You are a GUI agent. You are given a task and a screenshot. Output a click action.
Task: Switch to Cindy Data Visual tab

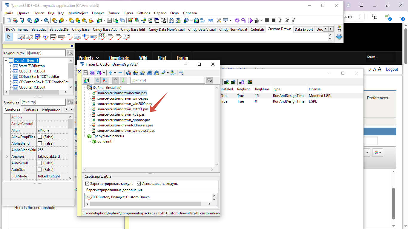click(x=202, y=29)
